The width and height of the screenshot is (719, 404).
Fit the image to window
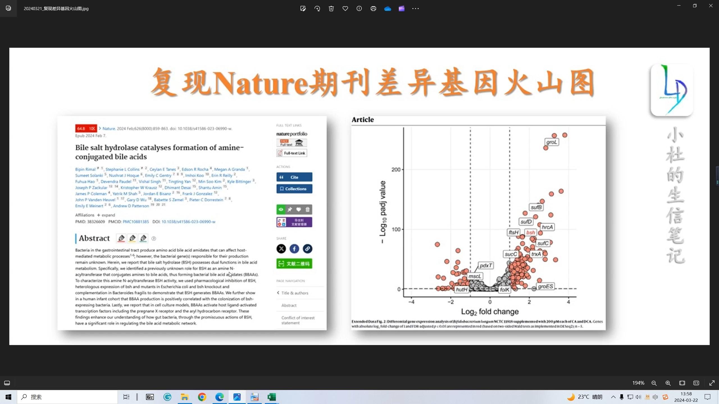point(682,383)
